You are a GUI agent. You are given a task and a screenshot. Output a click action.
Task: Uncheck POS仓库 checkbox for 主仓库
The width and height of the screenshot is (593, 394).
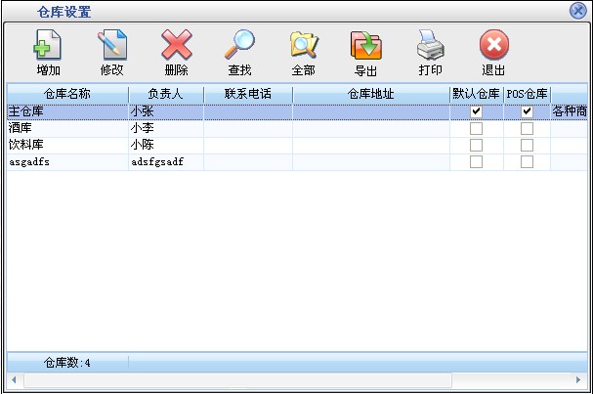coord(527,112)
